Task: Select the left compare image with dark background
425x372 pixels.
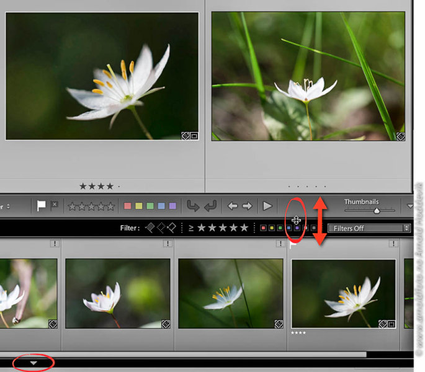Action: [x=102, y=76]
